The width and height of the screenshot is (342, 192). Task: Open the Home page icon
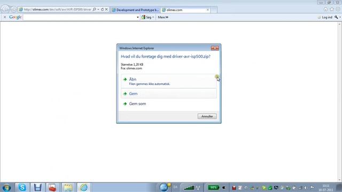[325, 10]
